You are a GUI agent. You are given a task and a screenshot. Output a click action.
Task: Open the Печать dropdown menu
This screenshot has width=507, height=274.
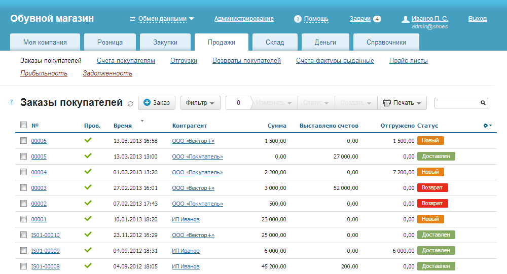(402, 103)
